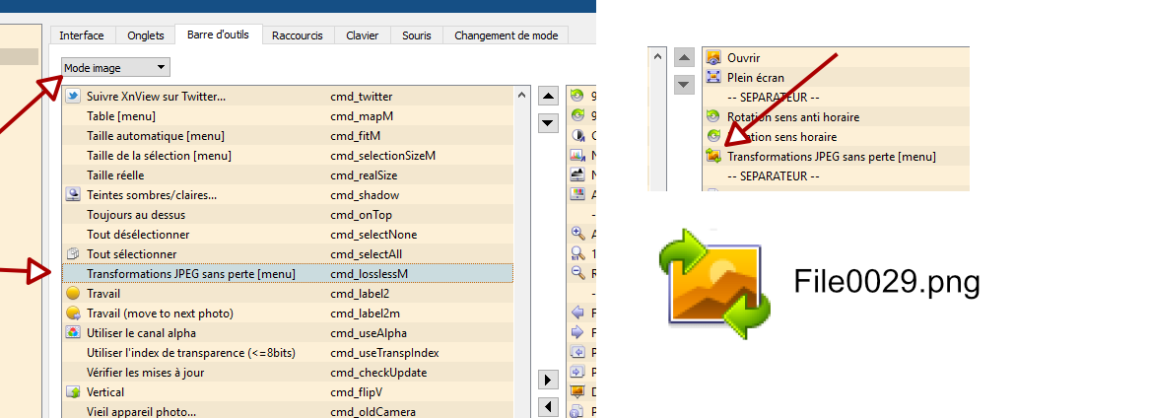
Task: Click the SEPARATEUR row below Plein écran
Action: click(836, 97)
